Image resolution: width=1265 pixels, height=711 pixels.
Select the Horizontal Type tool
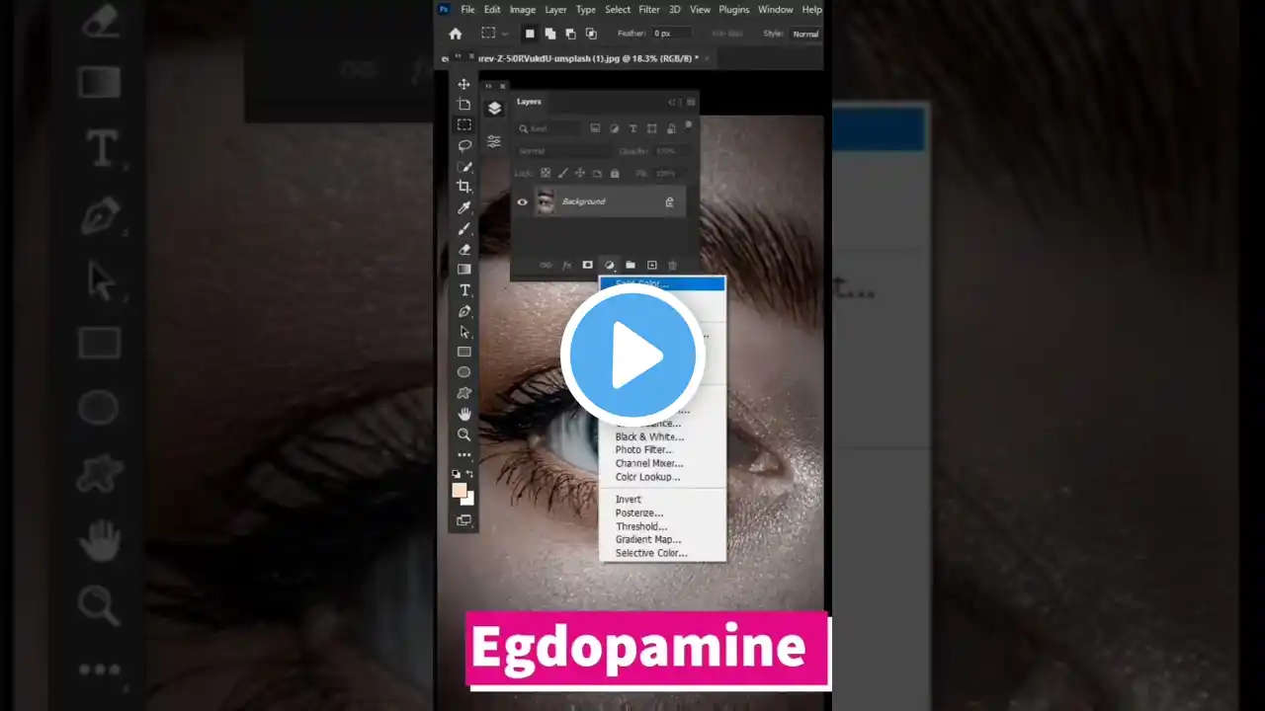464,290
